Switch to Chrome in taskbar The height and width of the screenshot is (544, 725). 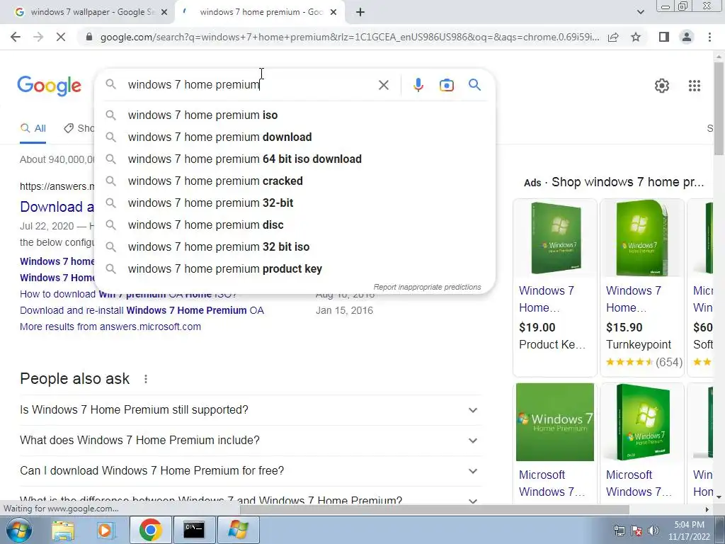(150, 530)
